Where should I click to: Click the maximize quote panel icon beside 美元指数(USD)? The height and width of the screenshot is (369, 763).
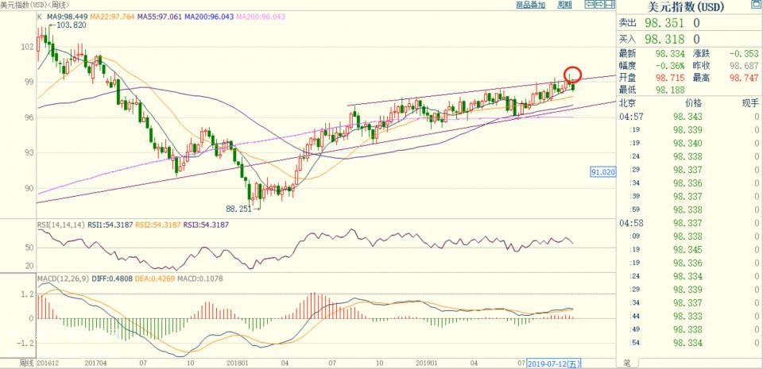755,6
